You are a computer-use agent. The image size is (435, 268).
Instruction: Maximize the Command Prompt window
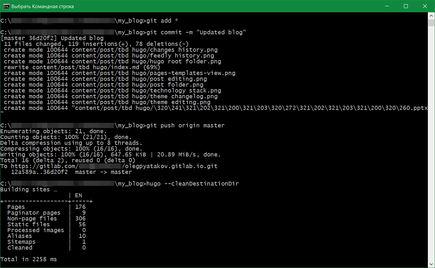pos(406,6)
